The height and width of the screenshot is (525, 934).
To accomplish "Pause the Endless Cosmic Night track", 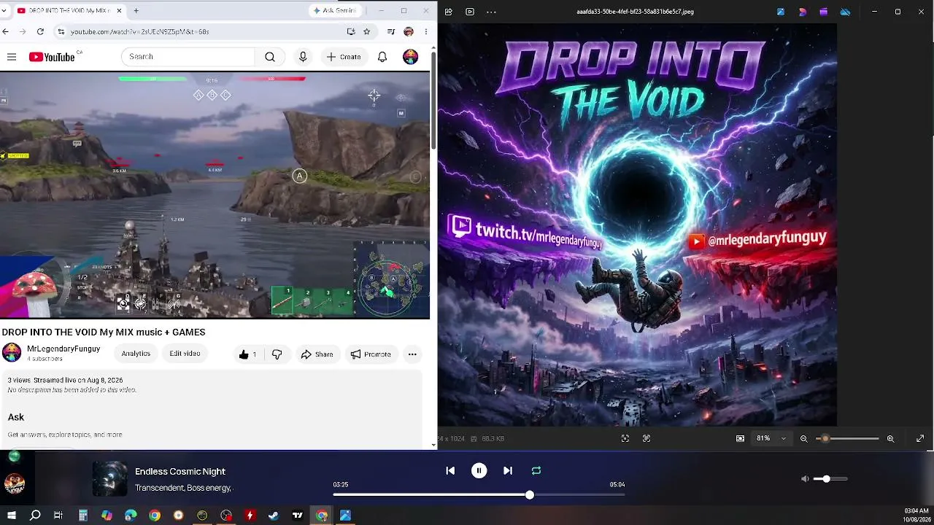I will (479, 471).
